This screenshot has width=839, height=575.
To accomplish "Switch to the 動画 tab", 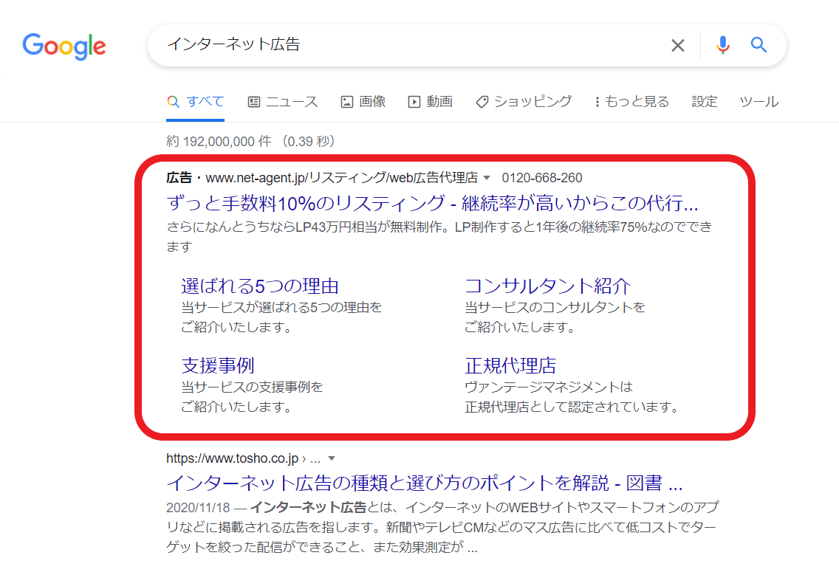I will point(430,102).
